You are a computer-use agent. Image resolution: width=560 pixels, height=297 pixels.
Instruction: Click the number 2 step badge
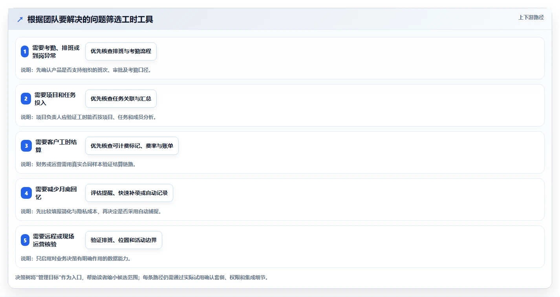pos(26,99)
